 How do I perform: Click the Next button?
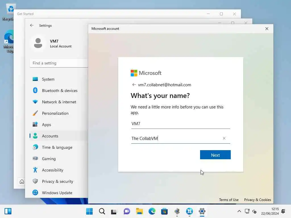click(x=215, y=155)
